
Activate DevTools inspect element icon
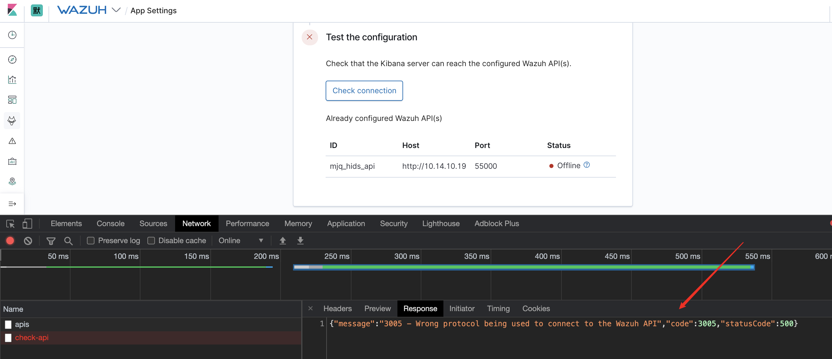pos(10,224)
